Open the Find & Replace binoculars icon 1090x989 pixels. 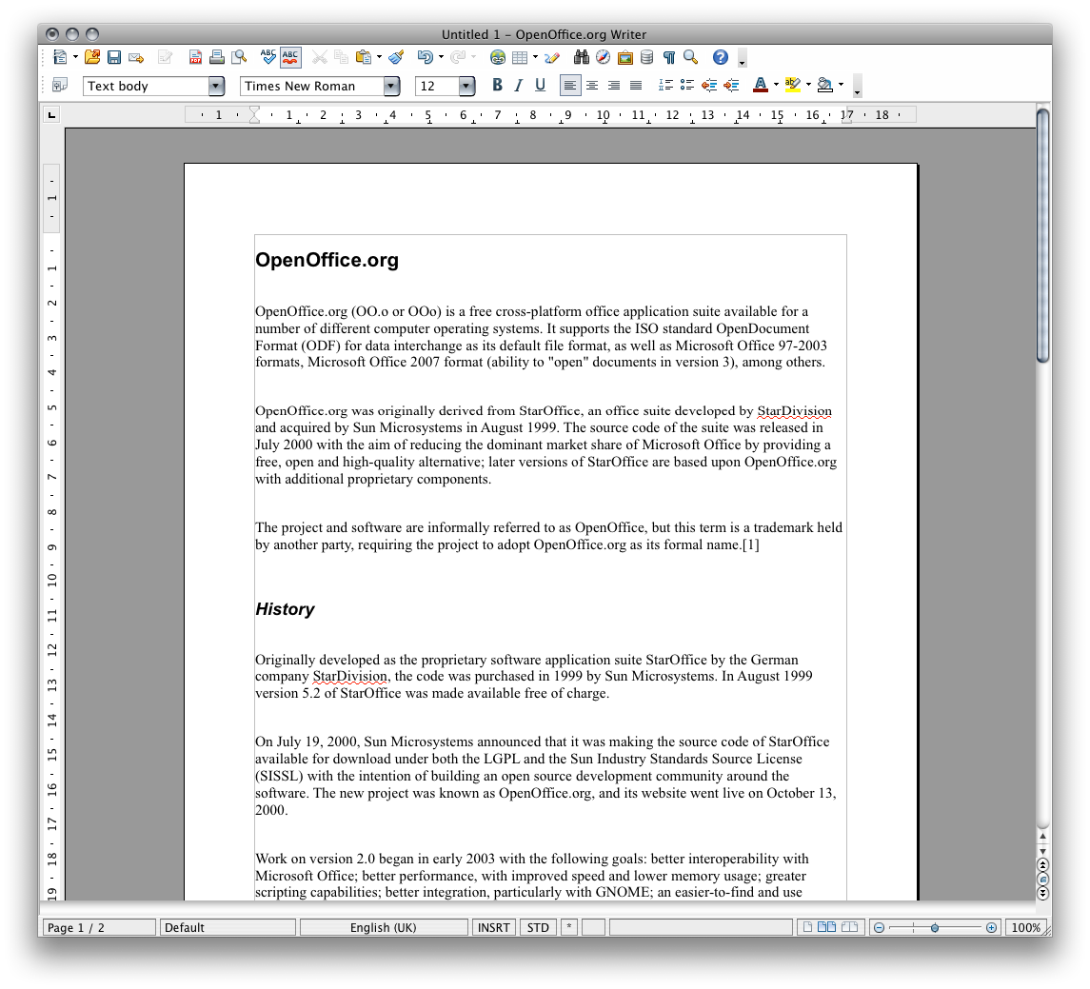point(581,57)
